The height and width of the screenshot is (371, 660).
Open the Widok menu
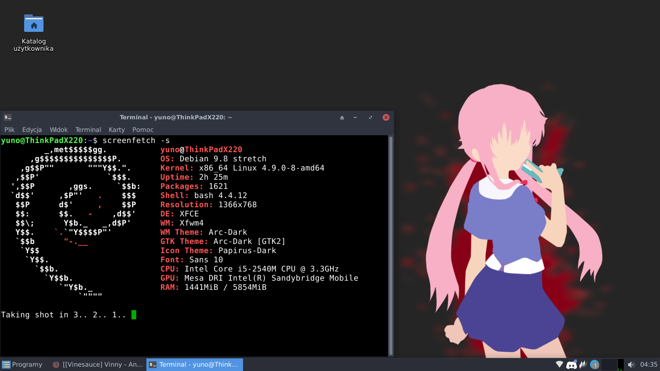(58, 129)
